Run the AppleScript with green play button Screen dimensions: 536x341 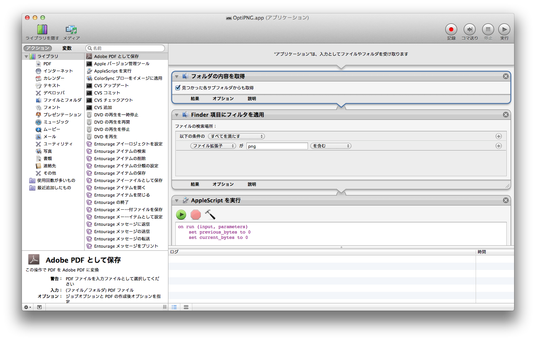(x=181, y=215)
